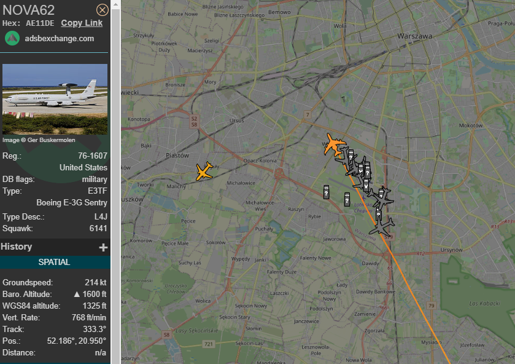515x364 pixels.
Task: Click the unknown vehicle marker near Raszyn
Action: click(x=326, y=192)
